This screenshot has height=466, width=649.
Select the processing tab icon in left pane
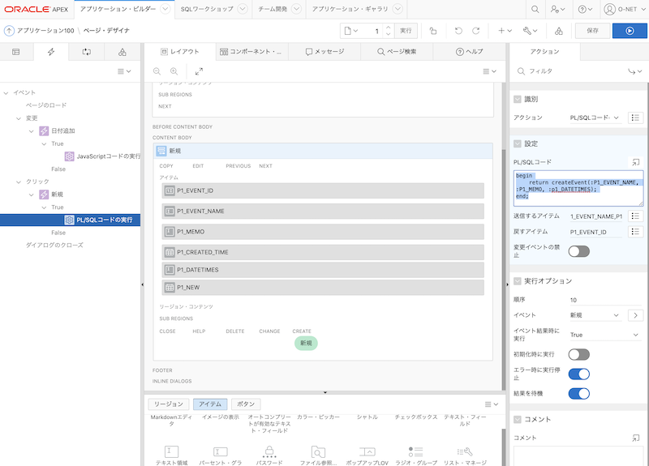(x=87, y=52)
